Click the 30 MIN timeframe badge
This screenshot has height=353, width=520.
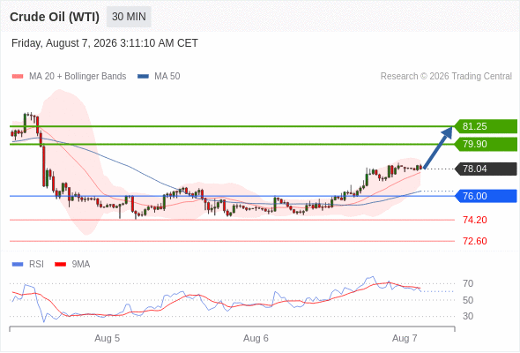coord(129,17)
